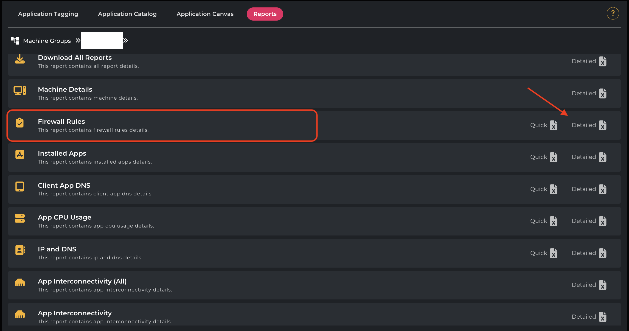Download the Firewall Rules detailed Excel report
Image resolution: width=629 pixels, height=331 pixels.
(x=603, y=125)
